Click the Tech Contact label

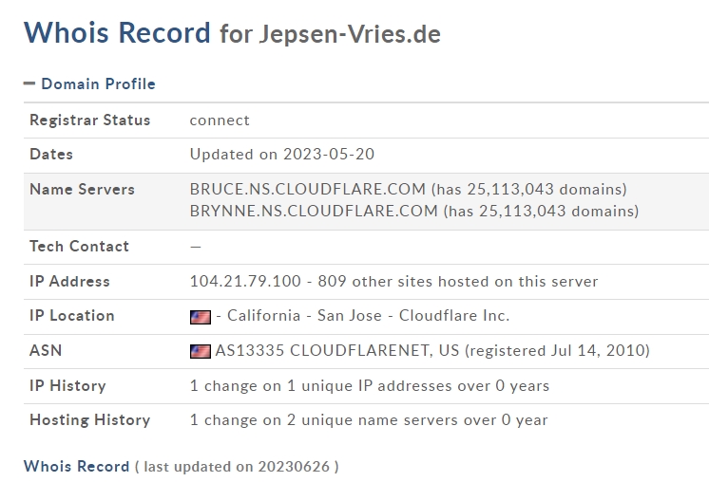[x=79, y=247]
